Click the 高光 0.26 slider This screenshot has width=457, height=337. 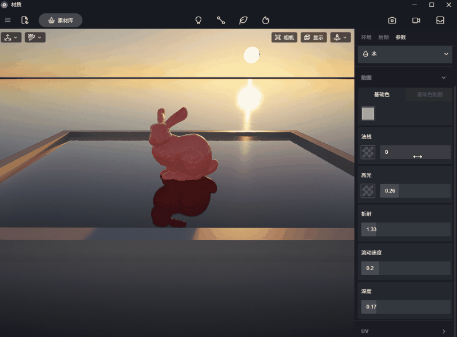click(x=415, y=191)
